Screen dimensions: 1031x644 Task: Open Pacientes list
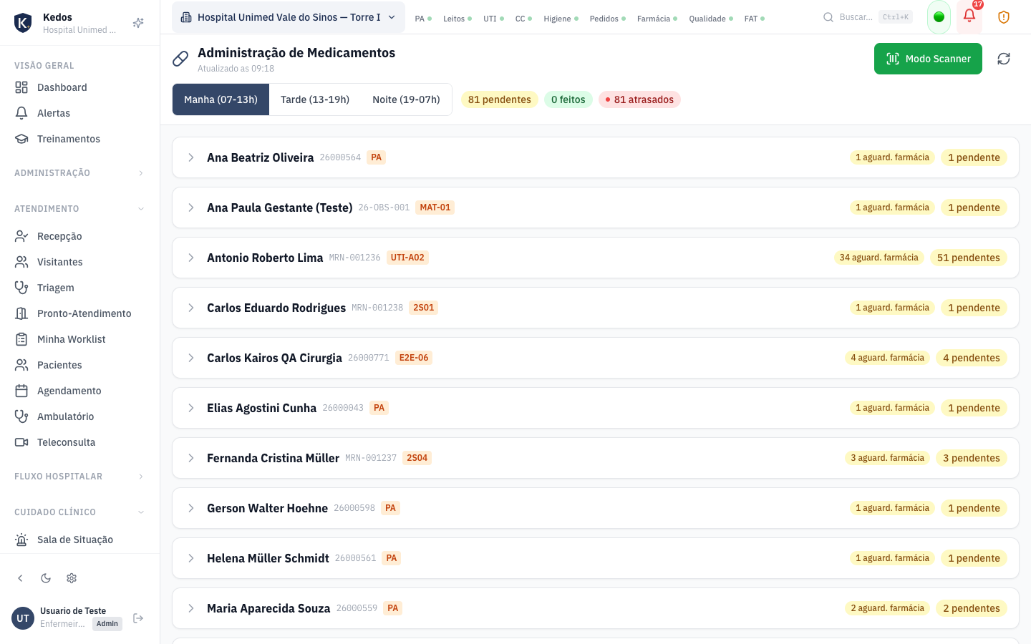coord(79,365)
